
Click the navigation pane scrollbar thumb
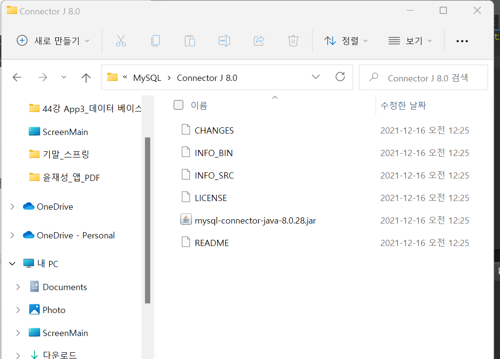point(147,220)
